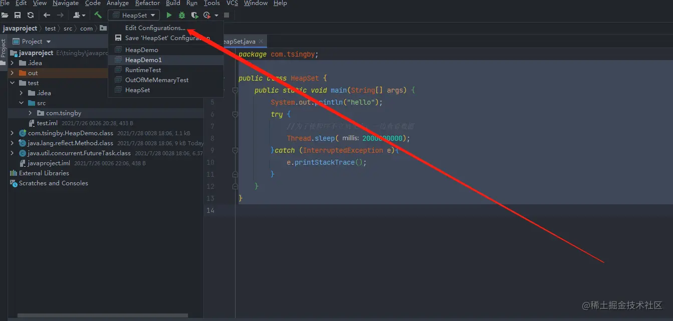The width and height of the screenshot is (673, 321).
Task: Choose Edit Configurations... from the dropdown
Action: point(166,28)
